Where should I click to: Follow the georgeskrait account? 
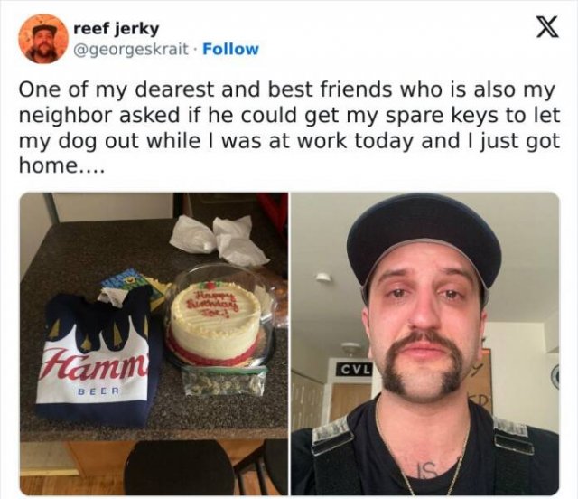pyautogui.click(x=231, y=49)
